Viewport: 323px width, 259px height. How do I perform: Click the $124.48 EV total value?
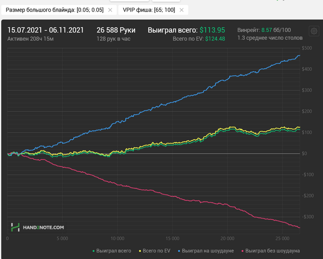(x=215, y=39)
